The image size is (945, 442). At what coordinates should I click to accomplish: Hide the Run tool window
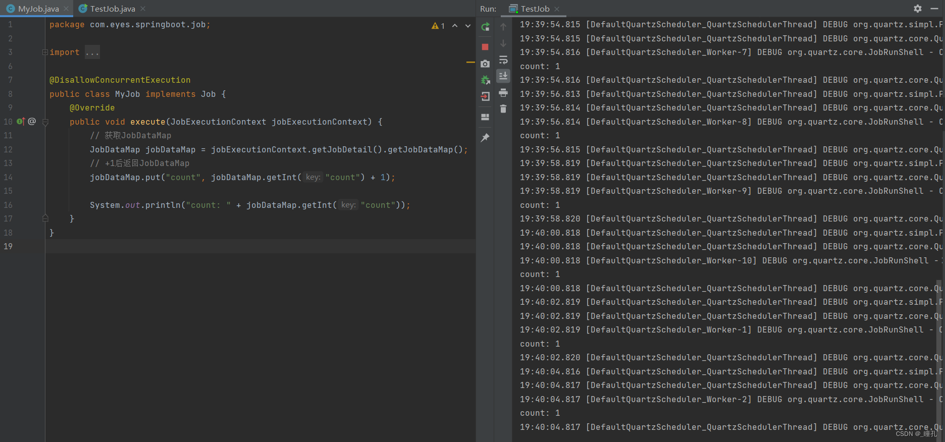point(934,9)
